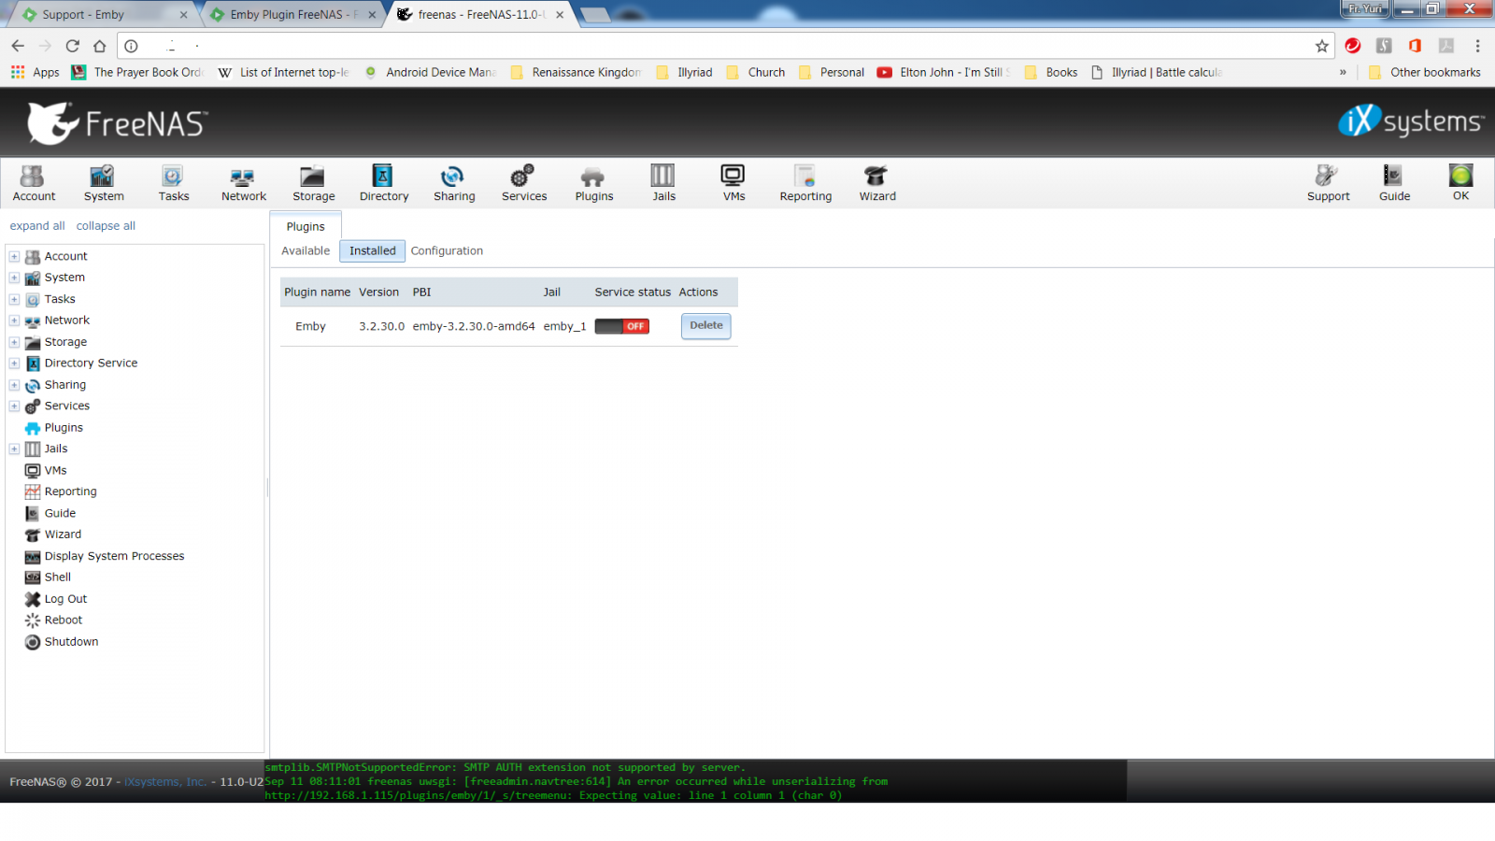
Task: Expand the Directory Service tree node
Action: [x=14, y=363]
